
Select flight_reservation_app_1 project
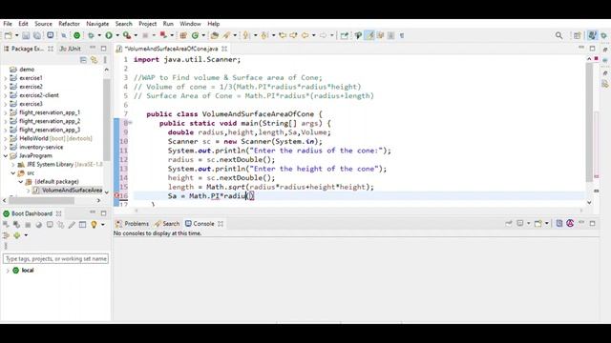pyautogui.click(x=50, y=112)
